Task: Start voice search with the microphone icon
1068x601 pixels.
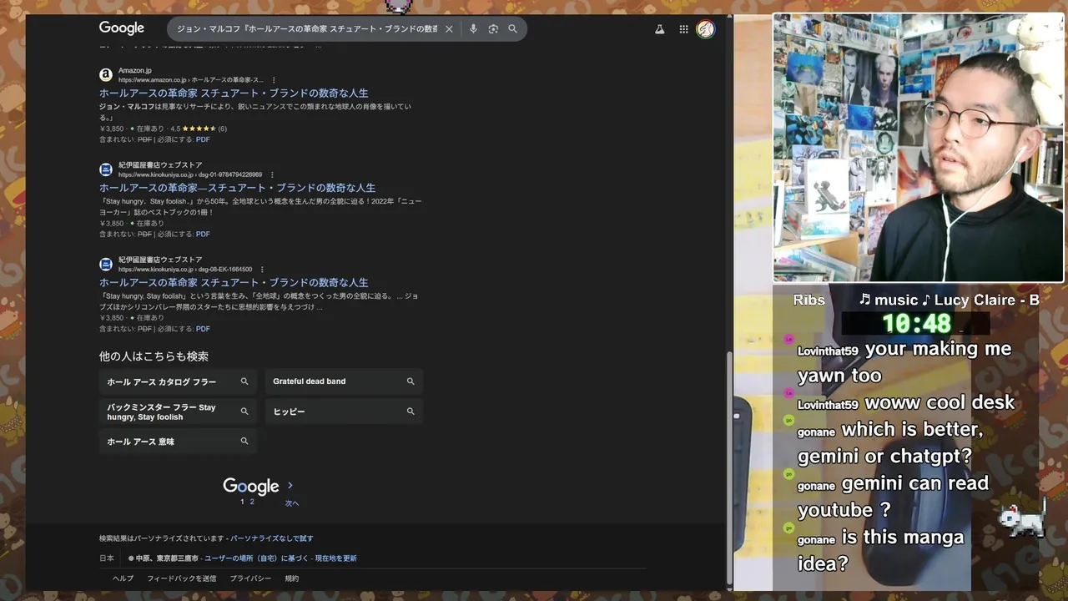Action: coord(473,29)
